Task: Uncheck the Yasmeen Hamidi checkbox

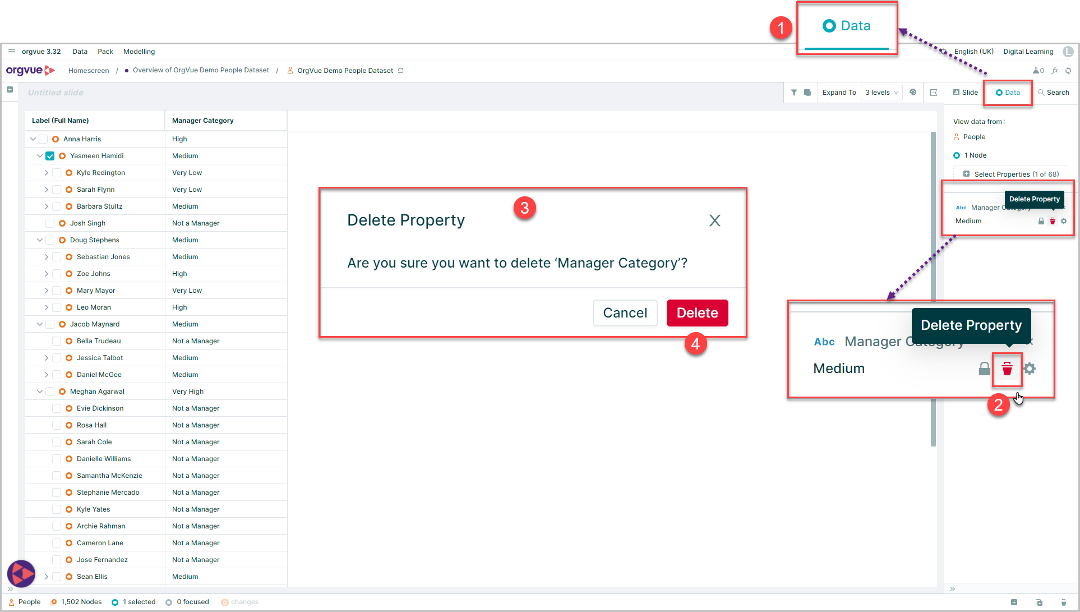Action: click(x=50, y=156)
